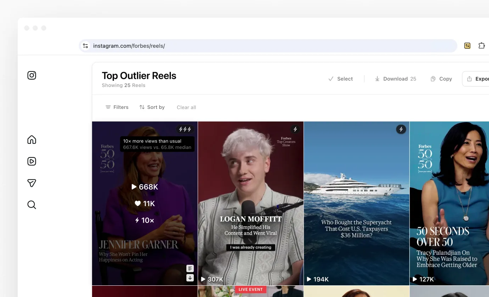Screen dimensions: 489x297
Task: Click the Copy button
Action: coord(441,79)
